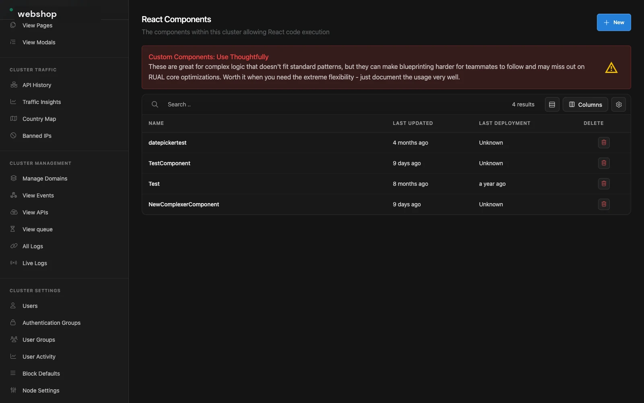Click the webshop cluster title
This screenshot has width=644, height=403.
(x=37, y=14)
